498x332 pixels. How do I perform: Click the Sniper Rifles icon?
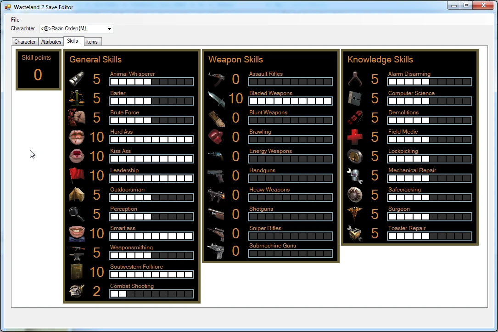coord(216,233)
